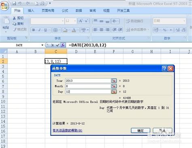Click the 确定 button in dialog
The height and width of the screenshot is (148, 192).
point(141,131)
